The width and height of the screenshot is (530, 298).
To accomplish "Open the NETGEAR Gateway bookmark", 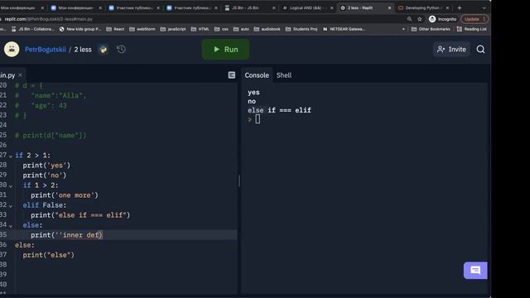I will (344, 29).
